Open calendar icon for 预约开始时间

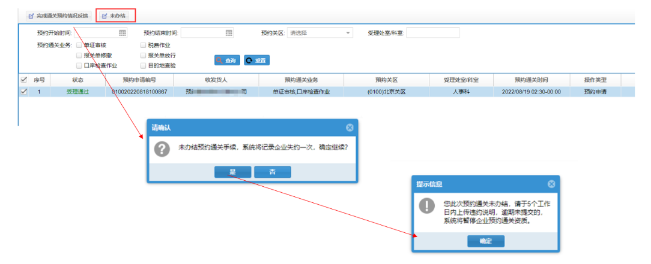pos(123,33)
